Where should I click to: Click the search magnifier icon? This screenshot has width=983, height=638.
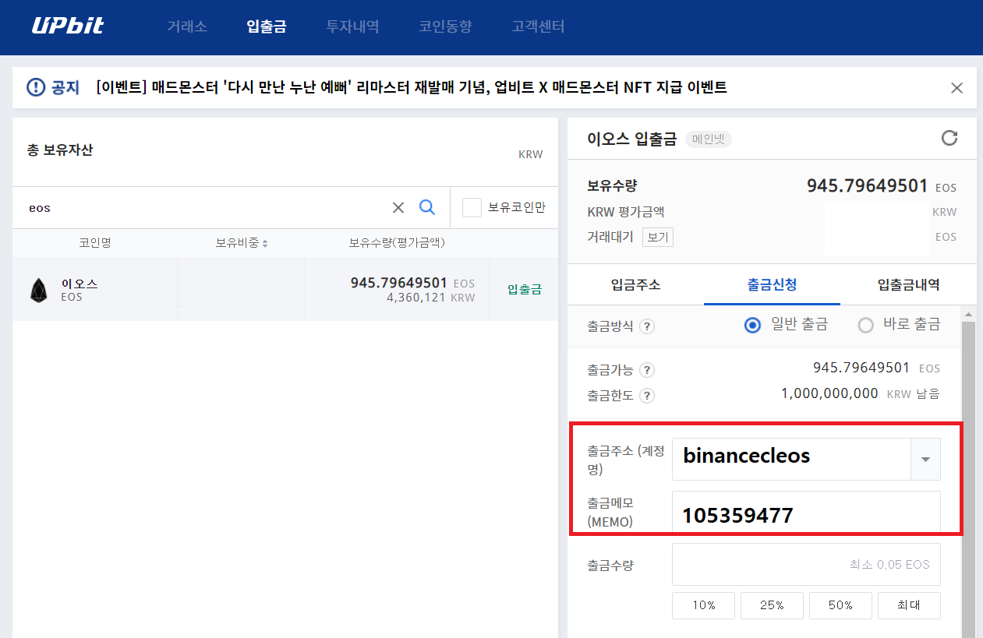click(x=427, y=207)
